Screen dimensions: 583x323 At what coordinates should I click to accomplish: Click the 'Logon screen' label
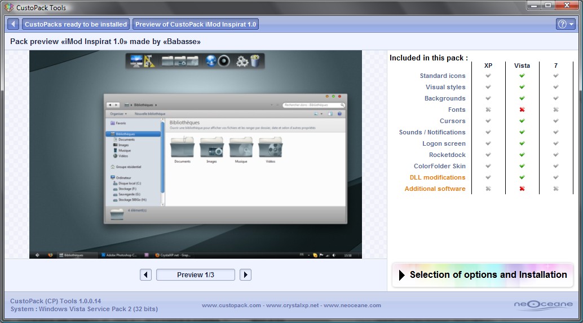click(444, 143)
